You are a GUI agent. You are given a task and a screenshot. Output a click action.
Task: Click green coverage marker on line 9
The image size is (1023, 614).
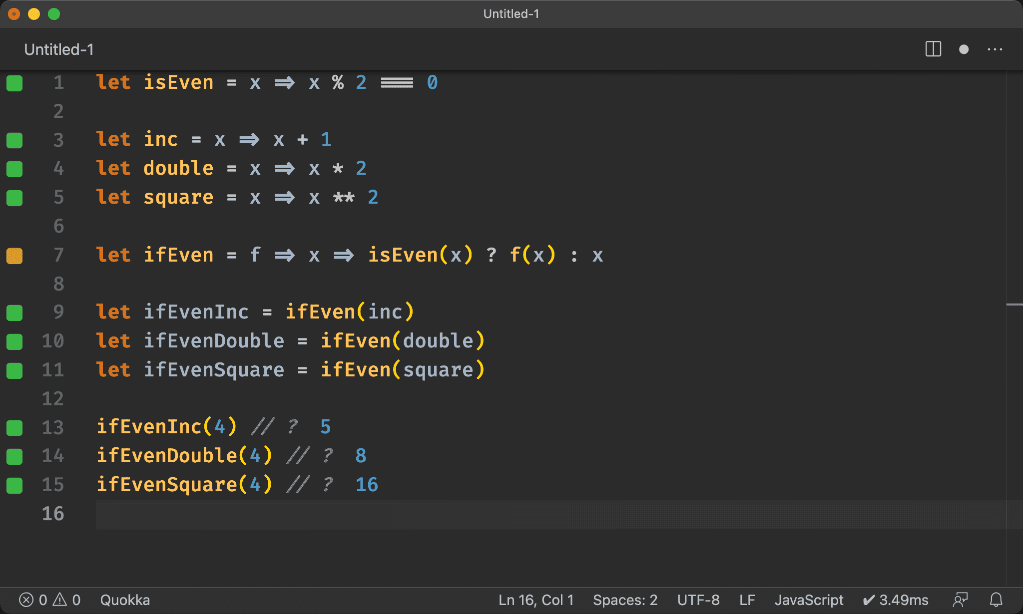pyautogui.click(x=14, y=313)
